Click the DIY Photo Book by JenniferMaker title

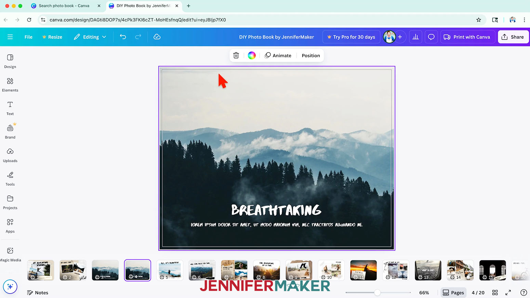coord(276,37)
